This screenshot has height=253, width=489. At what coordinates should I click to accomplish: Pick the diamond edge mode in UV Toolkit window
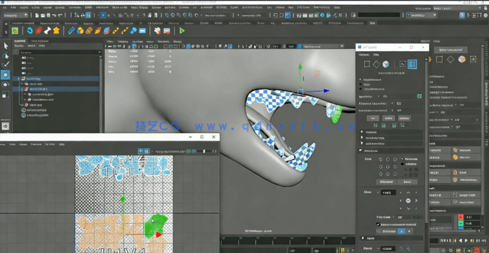[377, 64]
